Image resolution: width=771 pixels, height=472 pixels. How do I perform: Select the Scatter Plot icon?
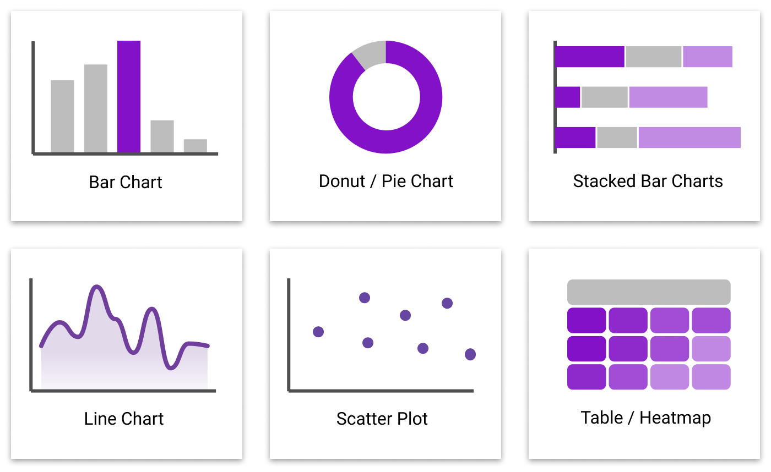(381, 336)
